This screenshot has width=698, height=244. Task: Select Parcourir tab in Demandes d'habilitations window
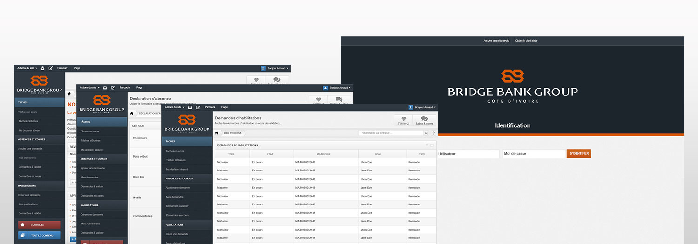click(210, 107)
